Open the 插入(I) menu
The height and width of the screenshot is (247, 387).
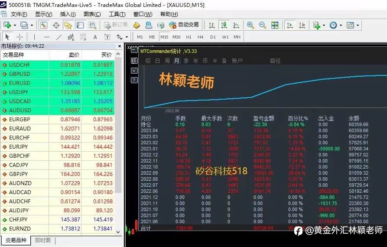tap(68, 14)
